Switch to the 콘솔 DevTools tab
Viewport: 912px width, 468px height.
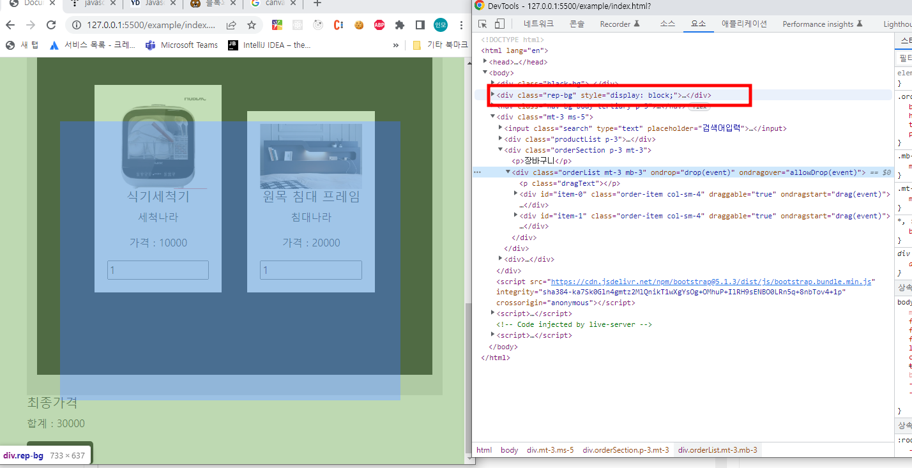[577, 24]
